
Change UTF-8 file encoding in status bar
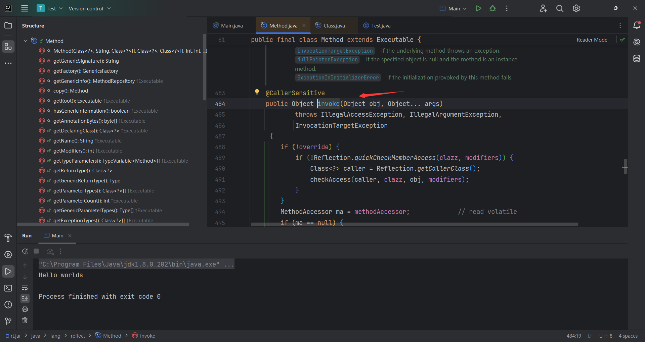(x=606, y=336)
